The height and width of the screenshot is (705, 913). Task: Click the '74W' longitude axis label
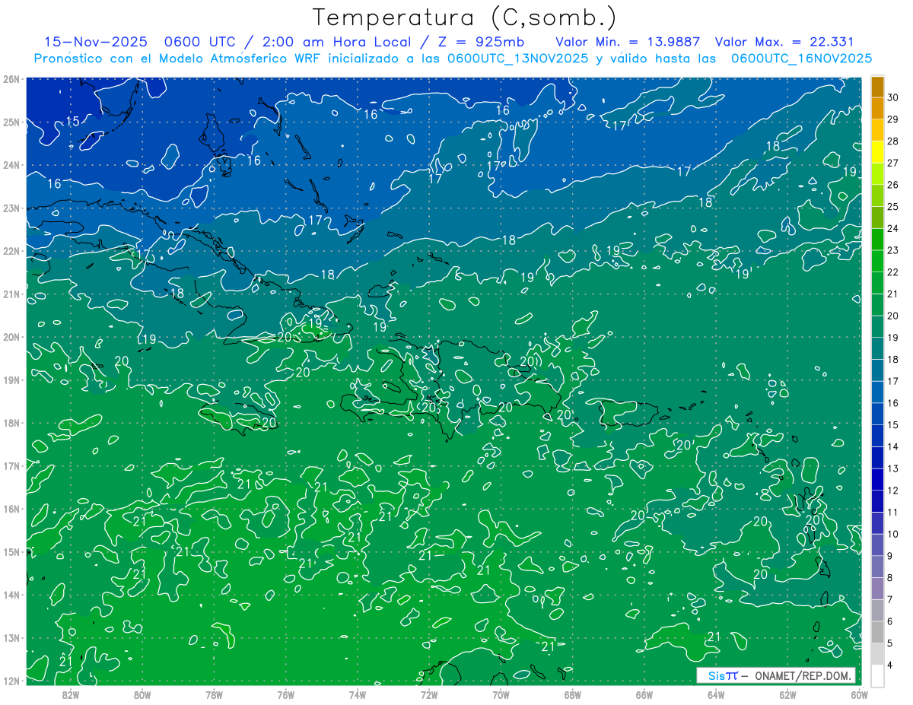coord(358,694)
